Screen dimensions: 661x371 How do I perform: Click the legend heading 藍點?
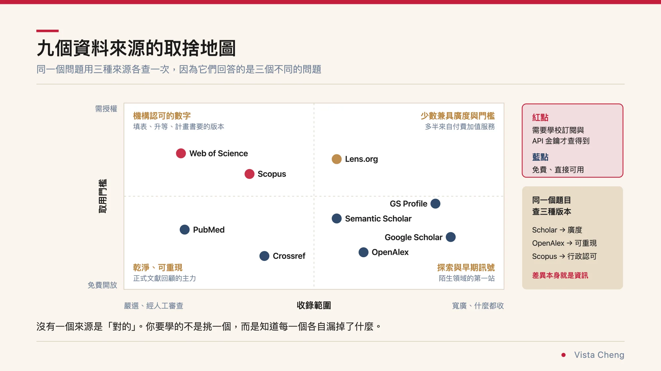[540, 157]
